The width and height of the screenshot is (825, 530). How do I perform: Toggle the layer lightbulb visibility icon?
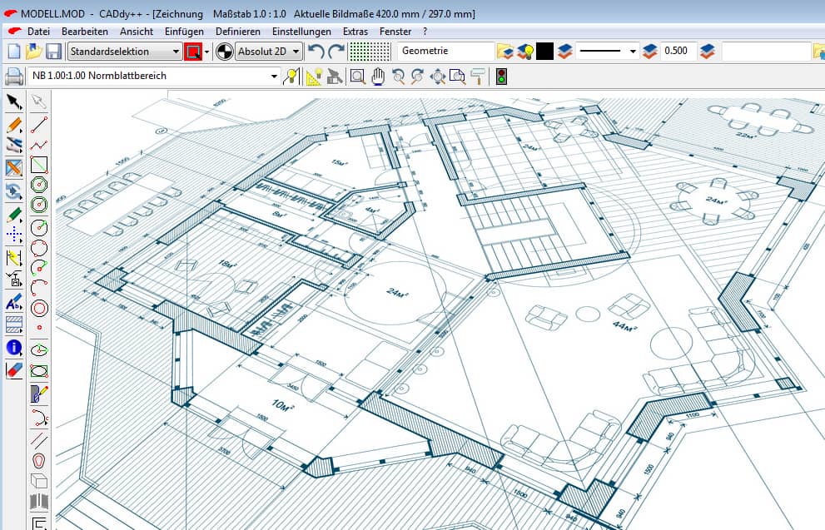coord(525,52)
